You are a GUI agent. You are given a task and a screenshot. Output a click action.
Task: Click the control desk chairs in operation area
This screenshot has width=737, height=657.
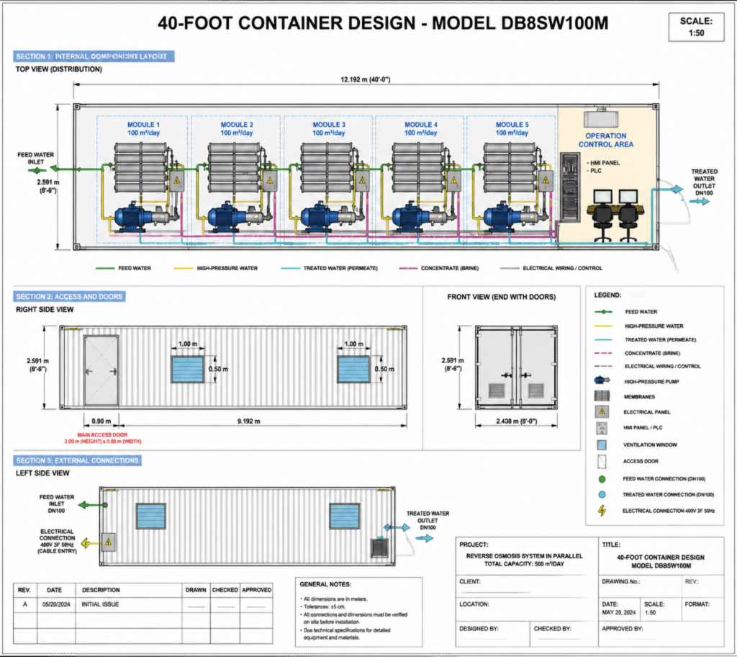pyautogui.click(x=615, y=223)
